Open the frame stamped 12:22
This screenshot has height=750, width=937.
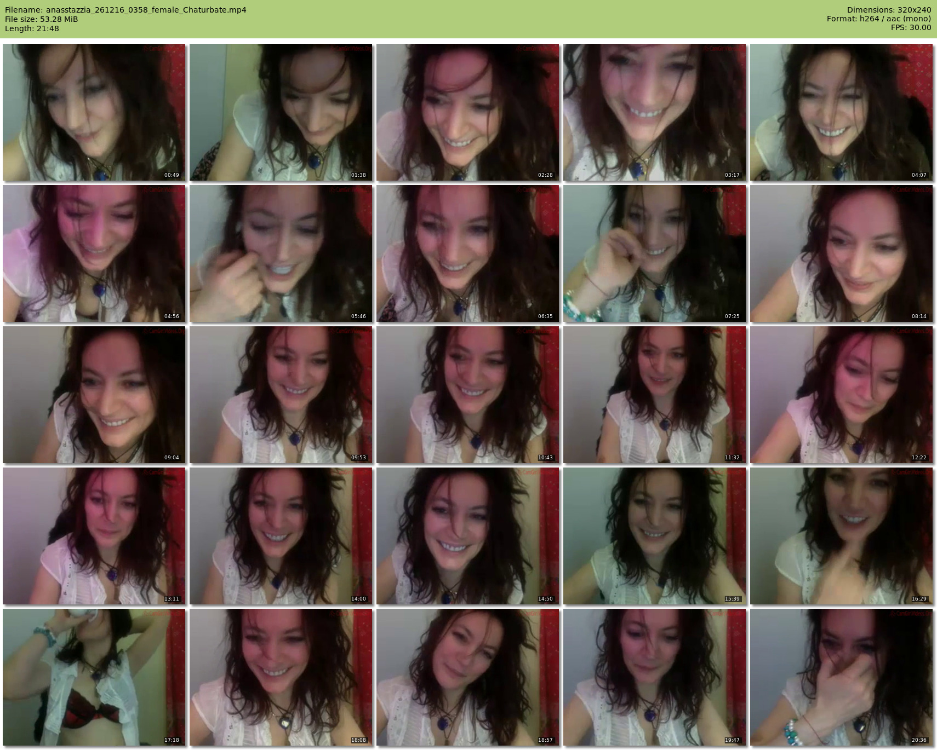841,395
